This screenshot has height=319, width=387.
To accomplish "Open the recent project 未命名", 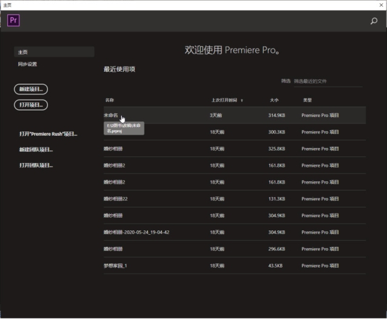I will 110,115.
